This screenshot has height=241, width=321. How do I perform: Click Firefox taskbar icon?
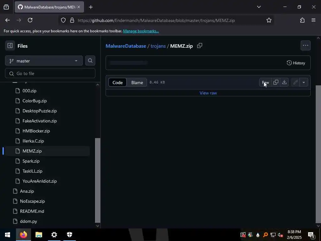click(23, 235)
